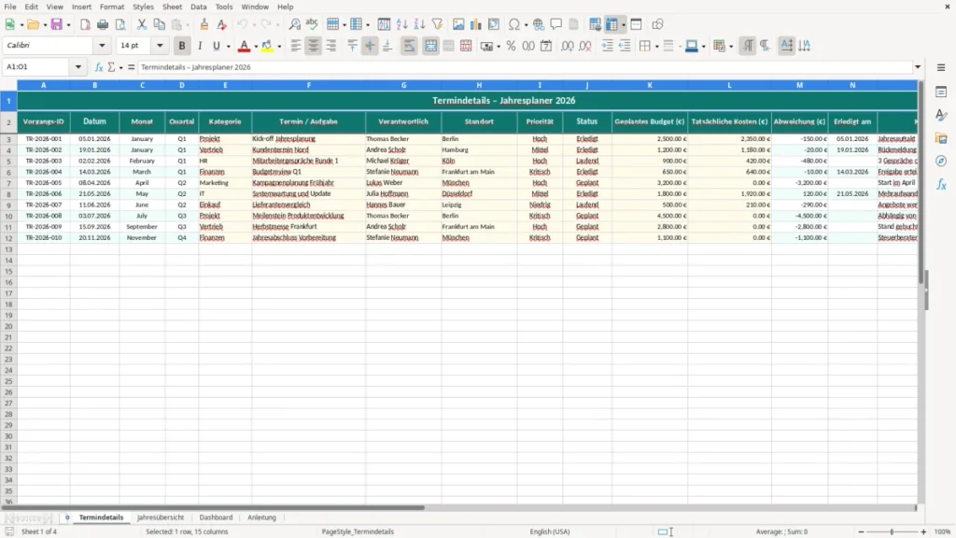Click the Clear Direct Formatting icon
The width and height of the screenshot is (956, 538).
pos(222,24)
